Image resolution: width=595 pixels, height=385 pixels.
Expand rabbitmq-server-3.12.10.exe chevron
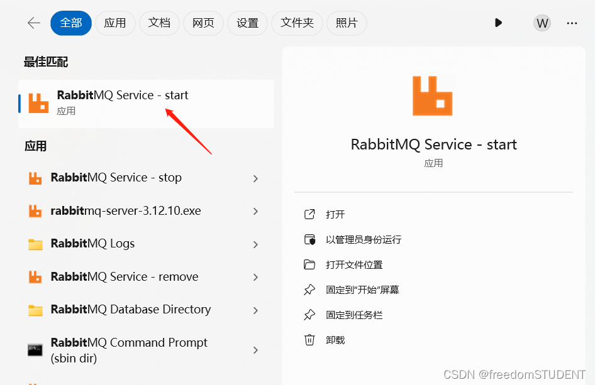click(255, 212)
